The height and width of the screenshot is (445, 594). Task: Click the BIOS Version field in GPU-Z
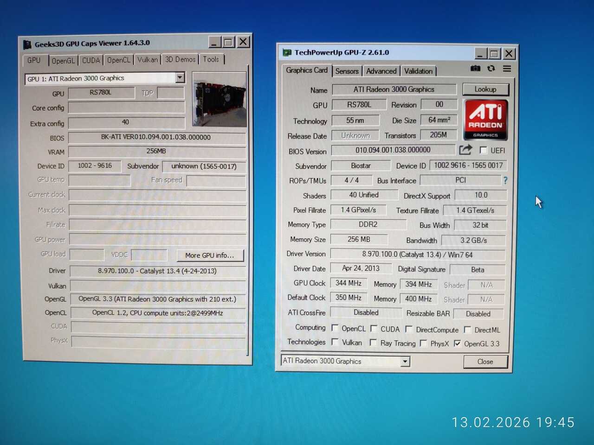393,150
